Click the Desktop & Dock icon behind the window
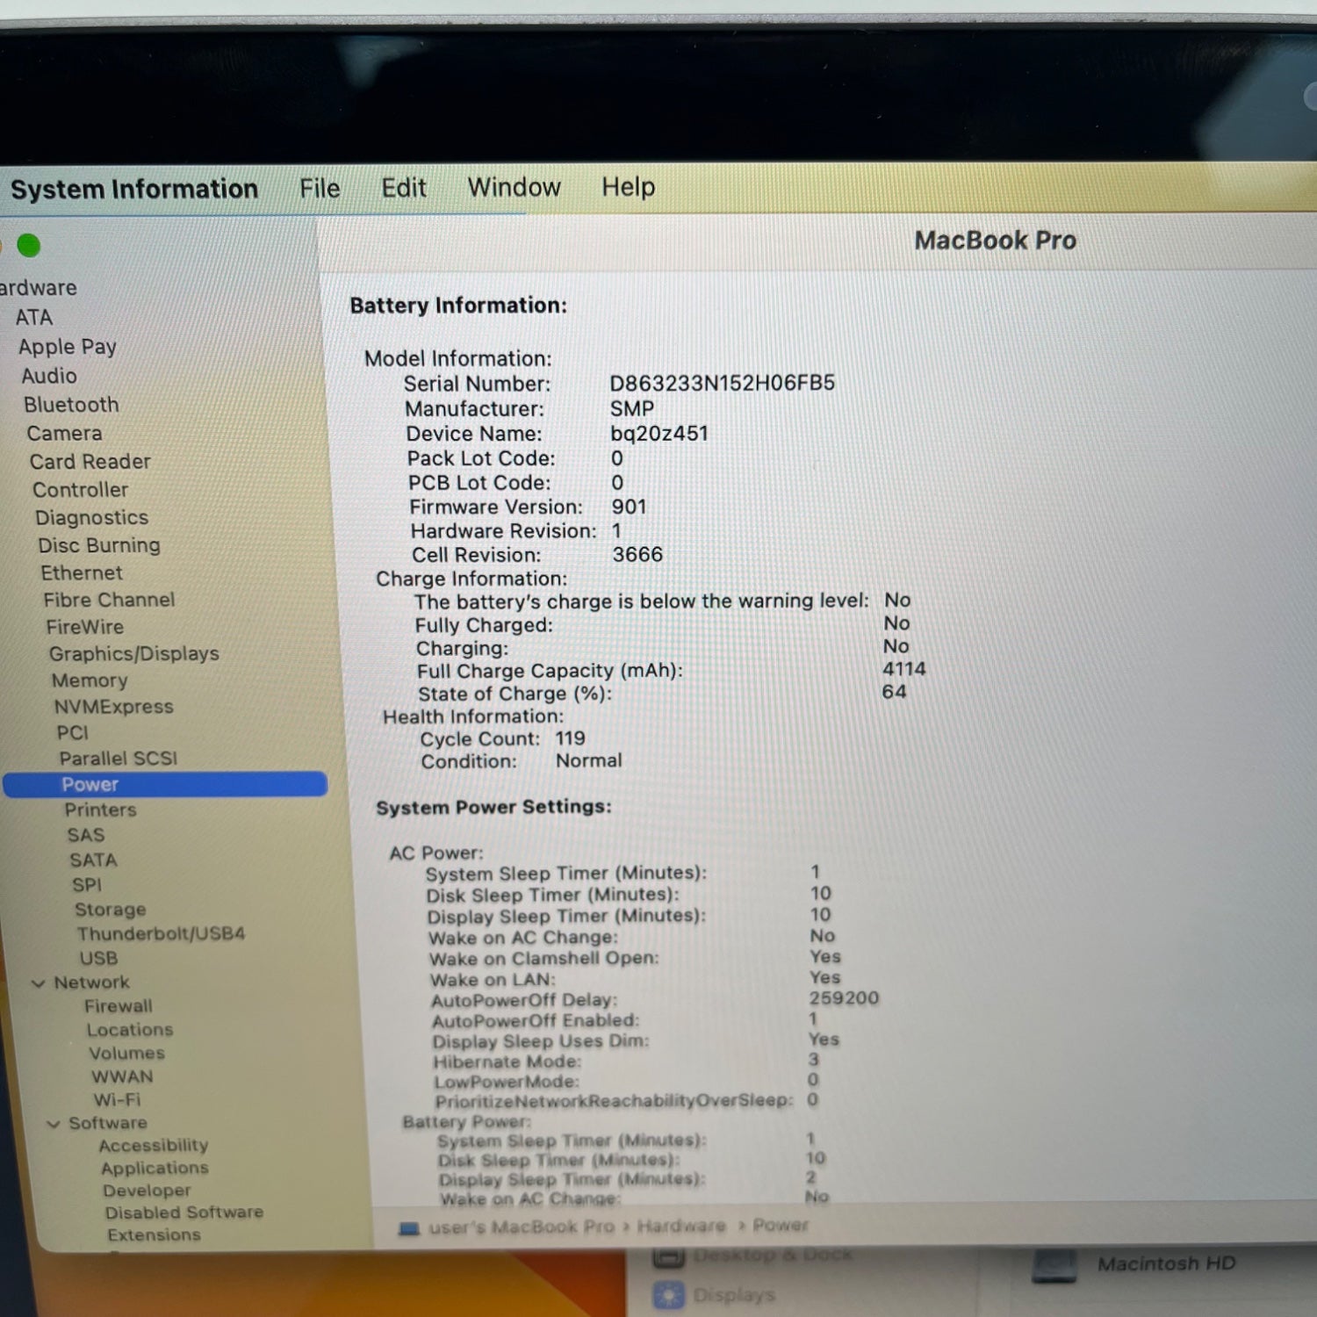The width and height of the screenshot is (1317, 1317). pyautogui.click(x=668, y=1257)
